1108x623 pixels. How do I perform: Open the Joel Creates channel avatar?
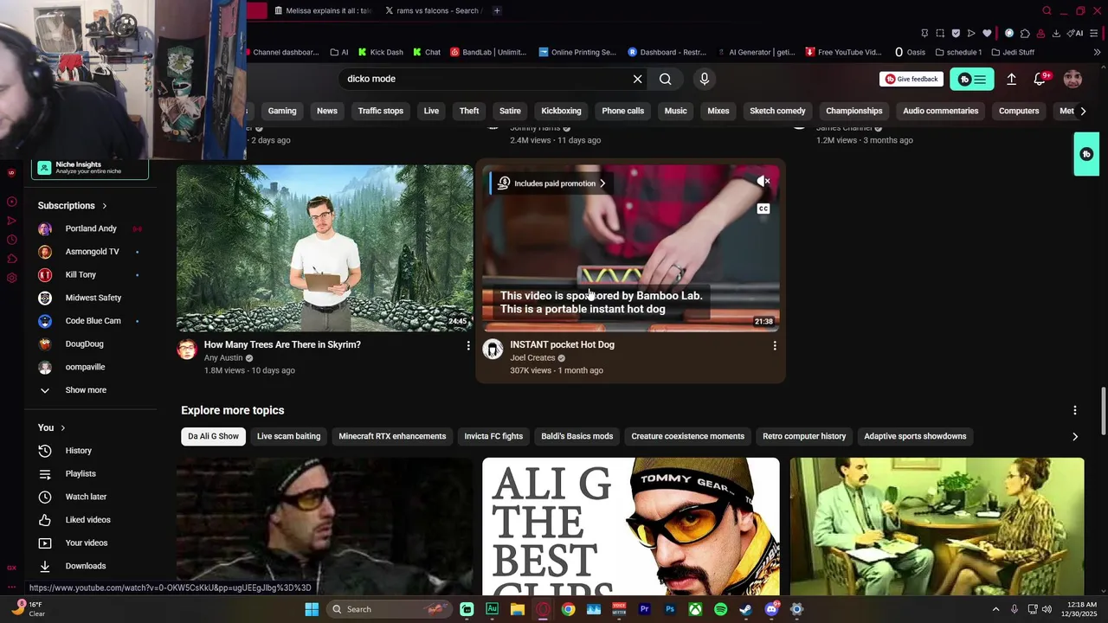tap(493, 349)
